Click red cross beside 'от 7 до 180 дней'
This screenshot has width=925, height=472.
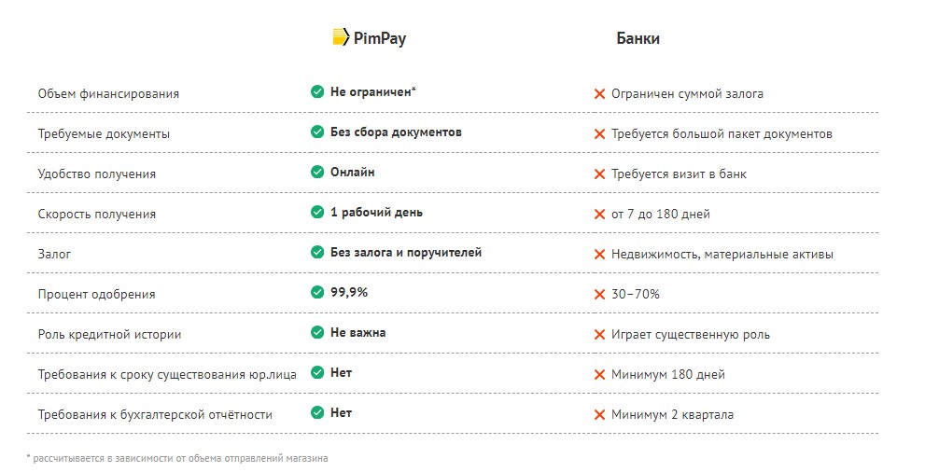(x=599, y=215)
